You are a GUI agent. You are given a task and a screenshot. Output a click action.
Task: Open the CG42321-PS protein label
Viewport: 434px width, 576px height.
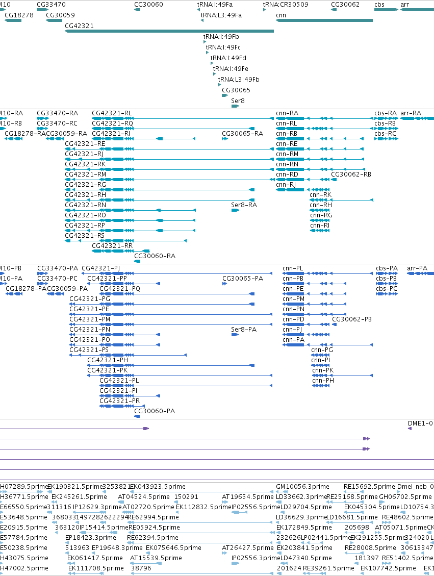tap(89, 350)
